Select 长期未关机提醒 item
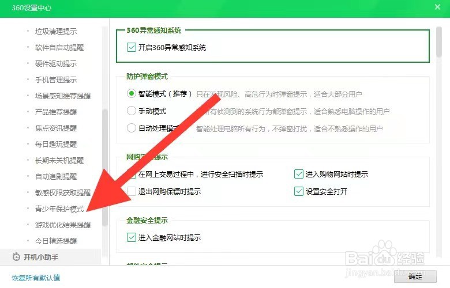This screenshot has width=450, height=288. tap(59, 160)
